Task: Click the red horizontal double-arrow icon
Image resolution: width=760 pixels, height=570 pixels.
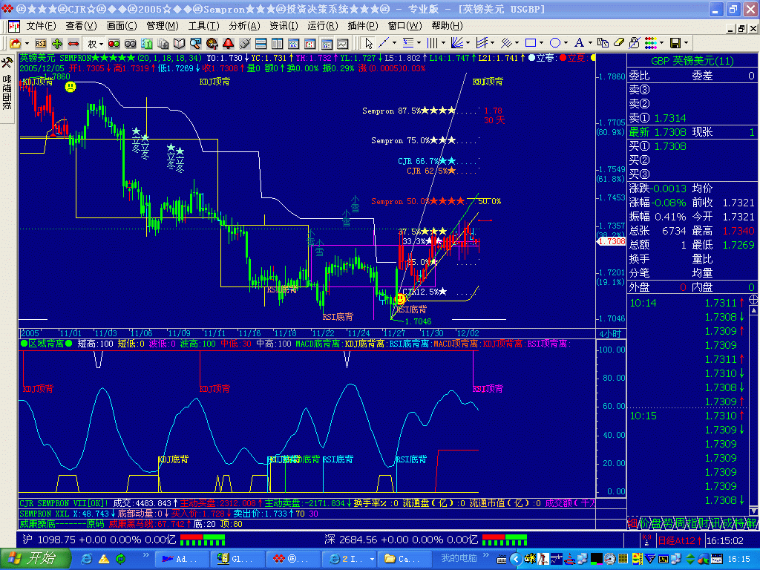Action: (x=73, y=44)
